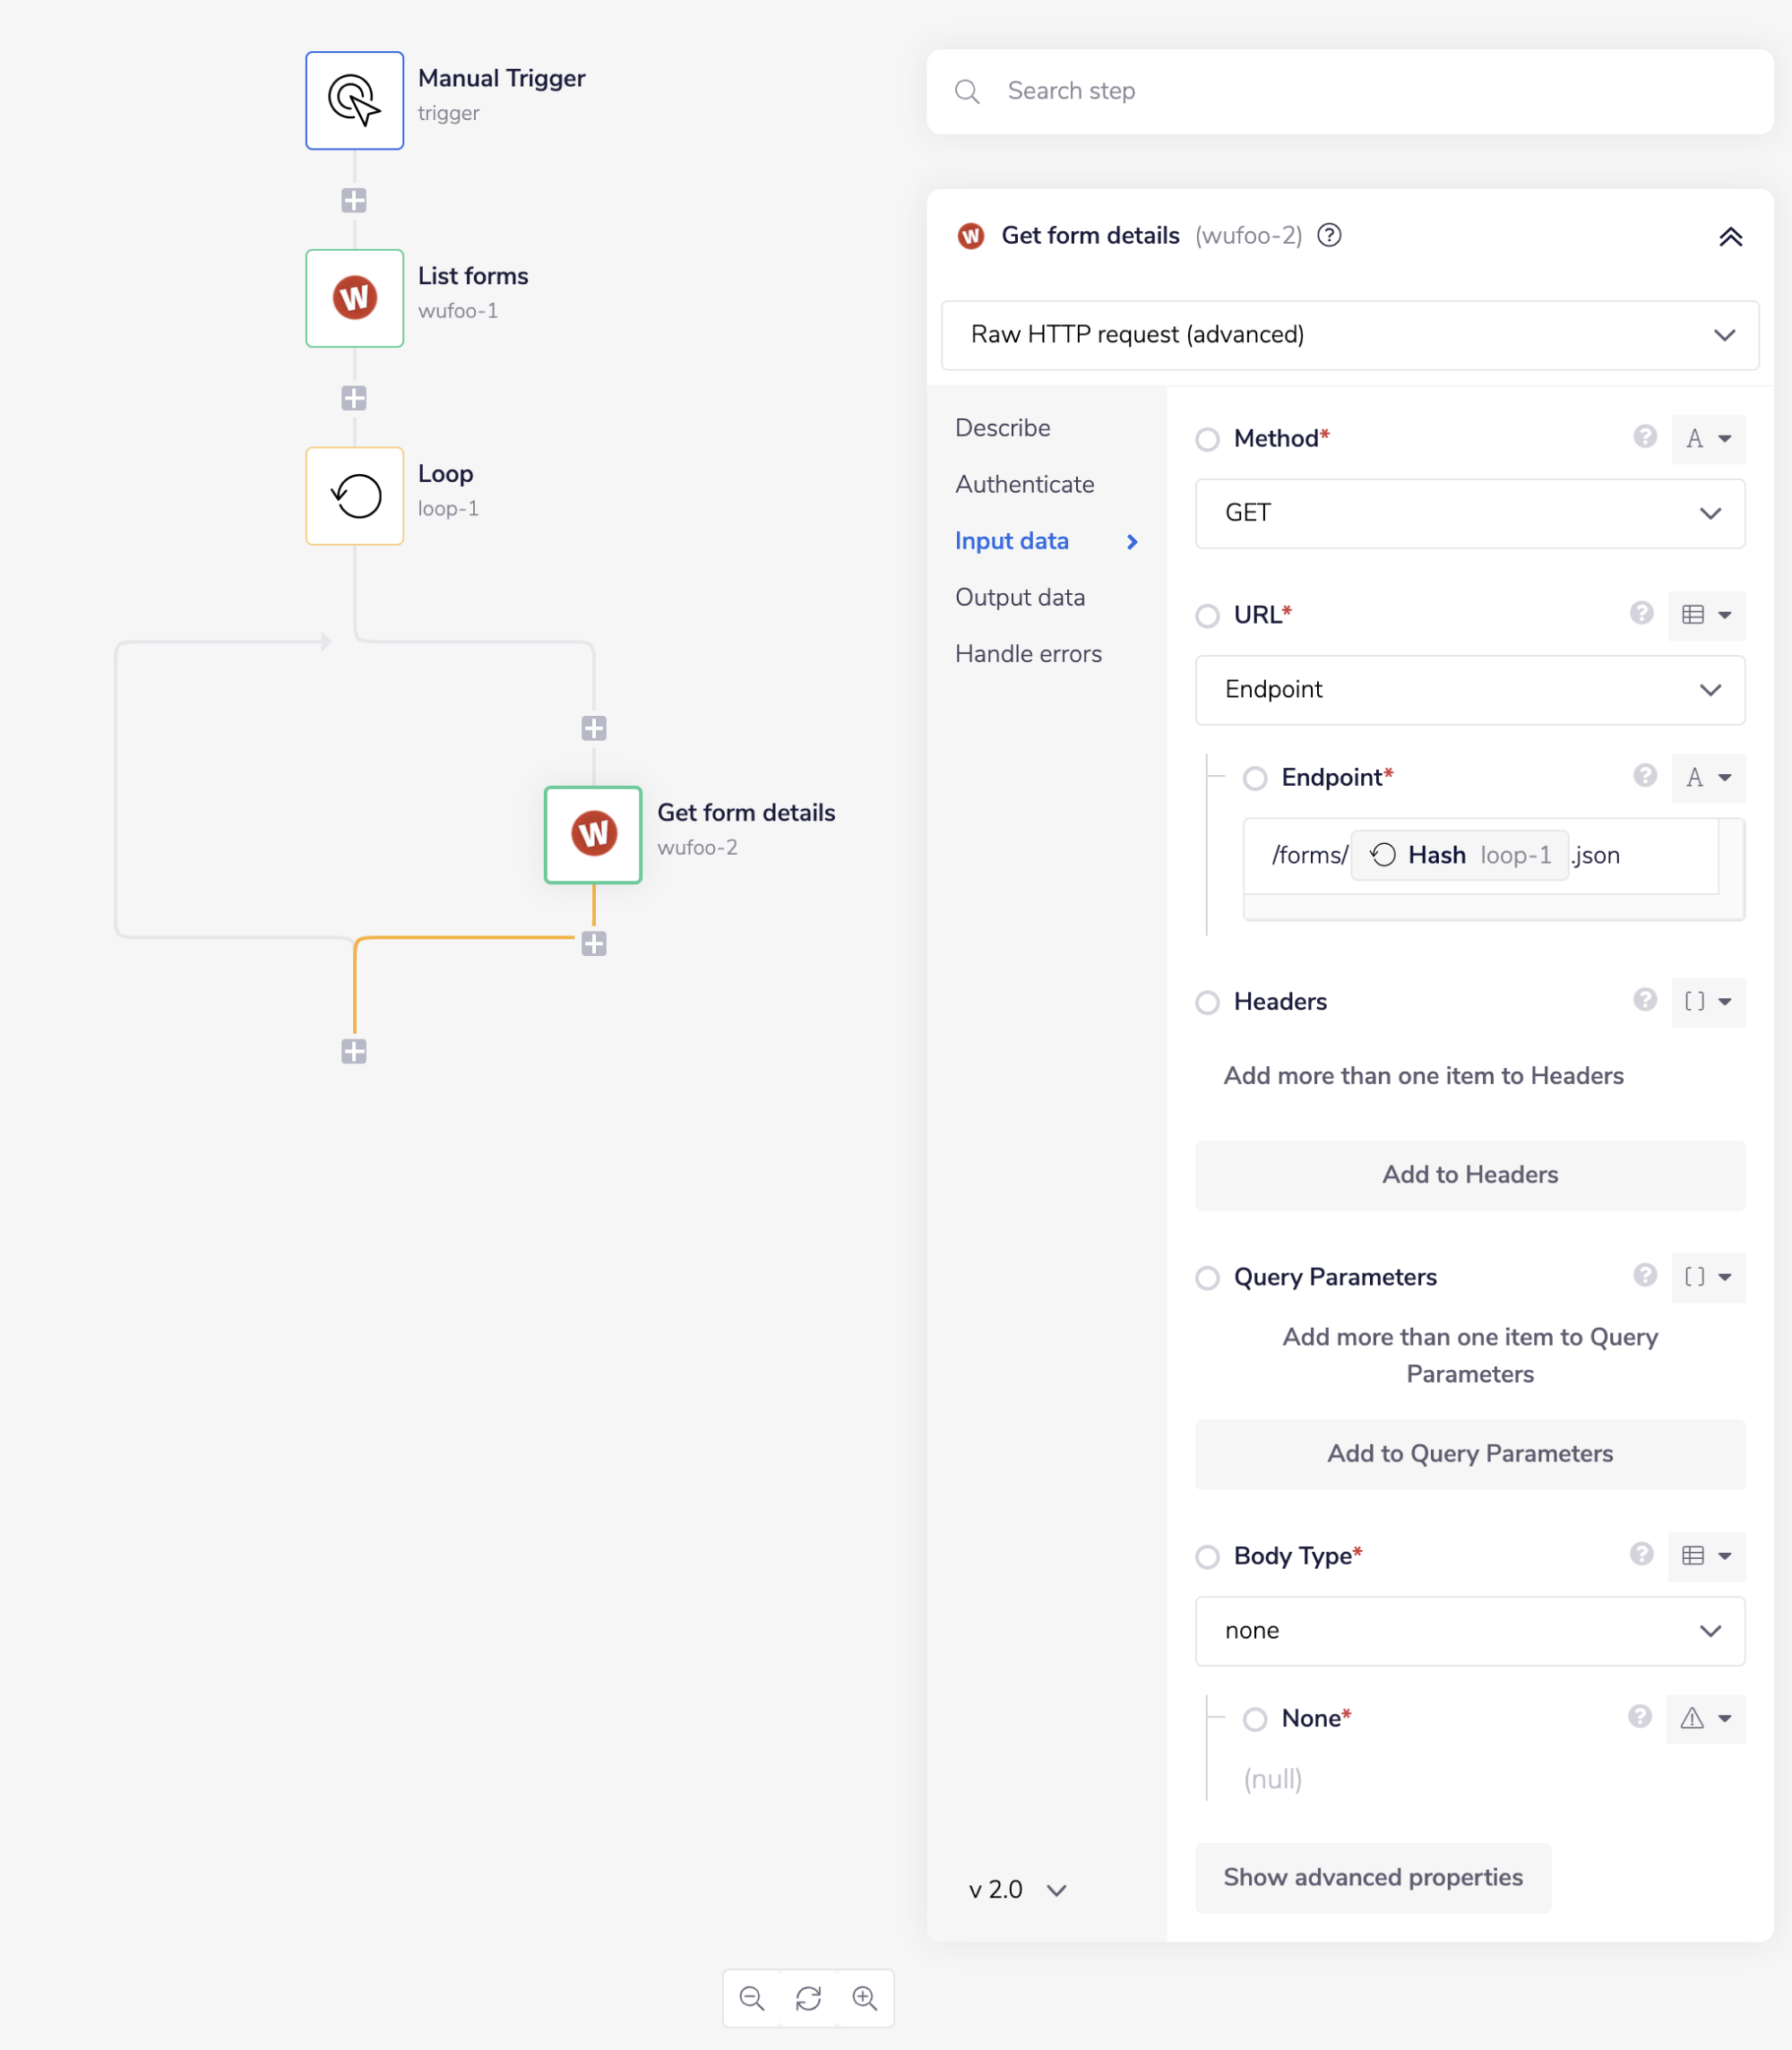Add step after Manual Trigger
Image resolution: width=1792 pixels, height=2050 pixels.
[354, 200]
